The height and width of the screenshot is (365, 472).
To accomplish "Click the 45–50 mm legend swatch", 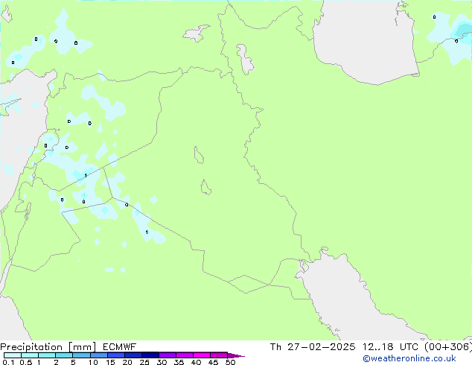I will [x=219, y=355].
